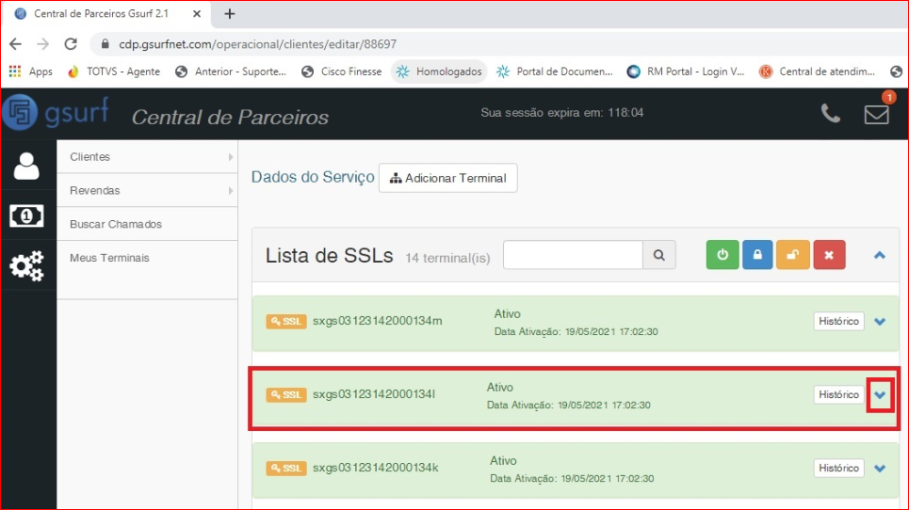Image resolution: width=909 pixels, height=510 pixels.
Task: Open Central de atendim... bookmark
Action: [x=818, y=72]
